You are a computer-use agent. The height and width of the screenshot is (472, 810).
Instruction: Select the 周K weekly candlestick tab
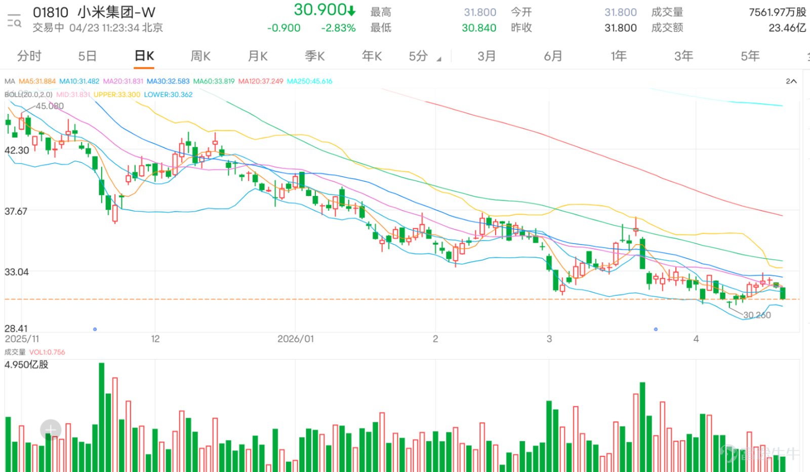200,56
